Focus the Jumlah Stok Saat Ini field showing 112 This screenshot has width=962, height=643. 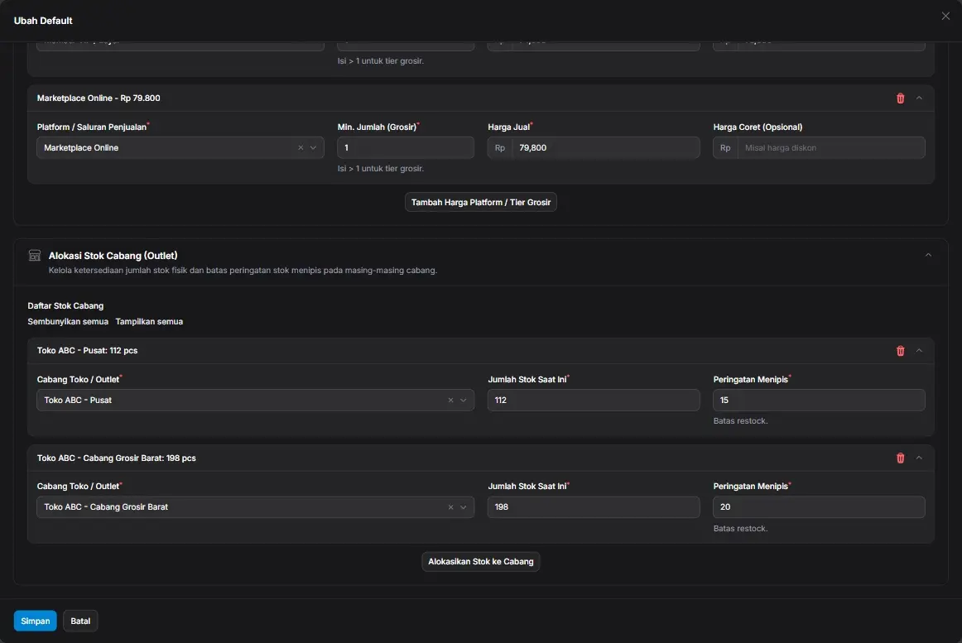coord(594,400)
